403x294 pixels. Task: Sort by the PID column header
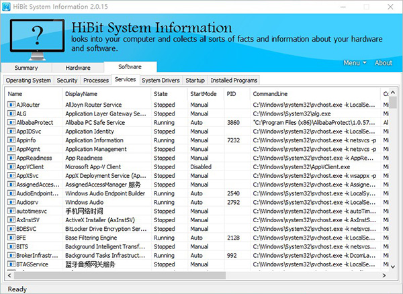click(x=237, y=94)
